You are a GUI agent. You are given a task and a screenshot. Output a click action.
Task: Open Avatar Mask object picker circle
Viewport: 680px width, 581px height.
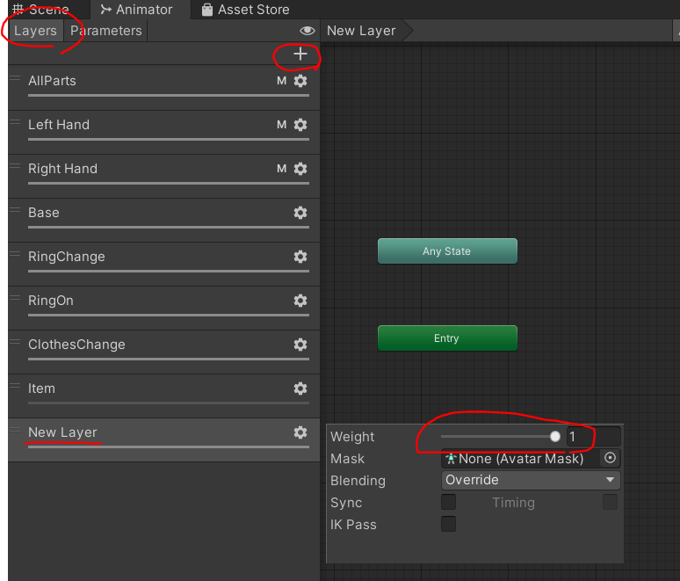pos(610,458)
